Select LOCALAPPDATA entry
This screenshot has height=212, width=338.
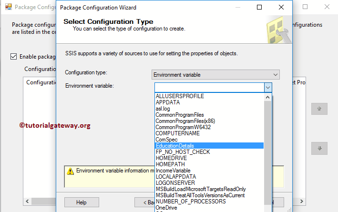coord(209,177)
